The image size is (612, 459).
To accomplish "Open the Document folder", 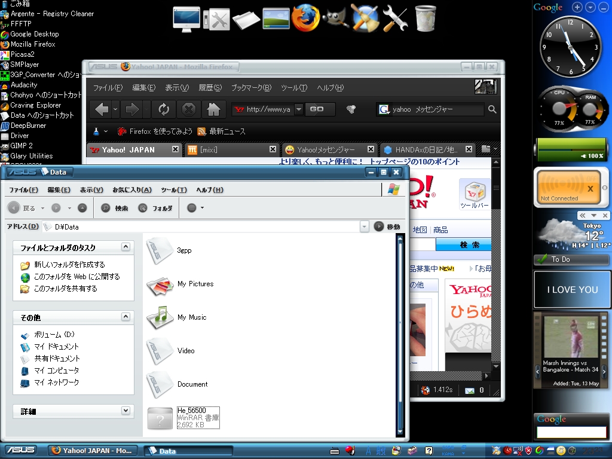I will (x=177, y=384).
